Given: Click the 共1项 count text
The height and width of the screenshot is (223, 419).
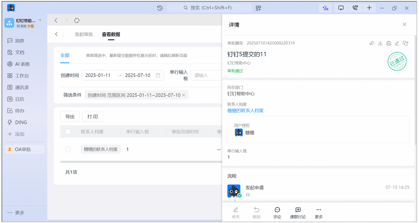Looking at the screenshot, I should coord(71,172).
